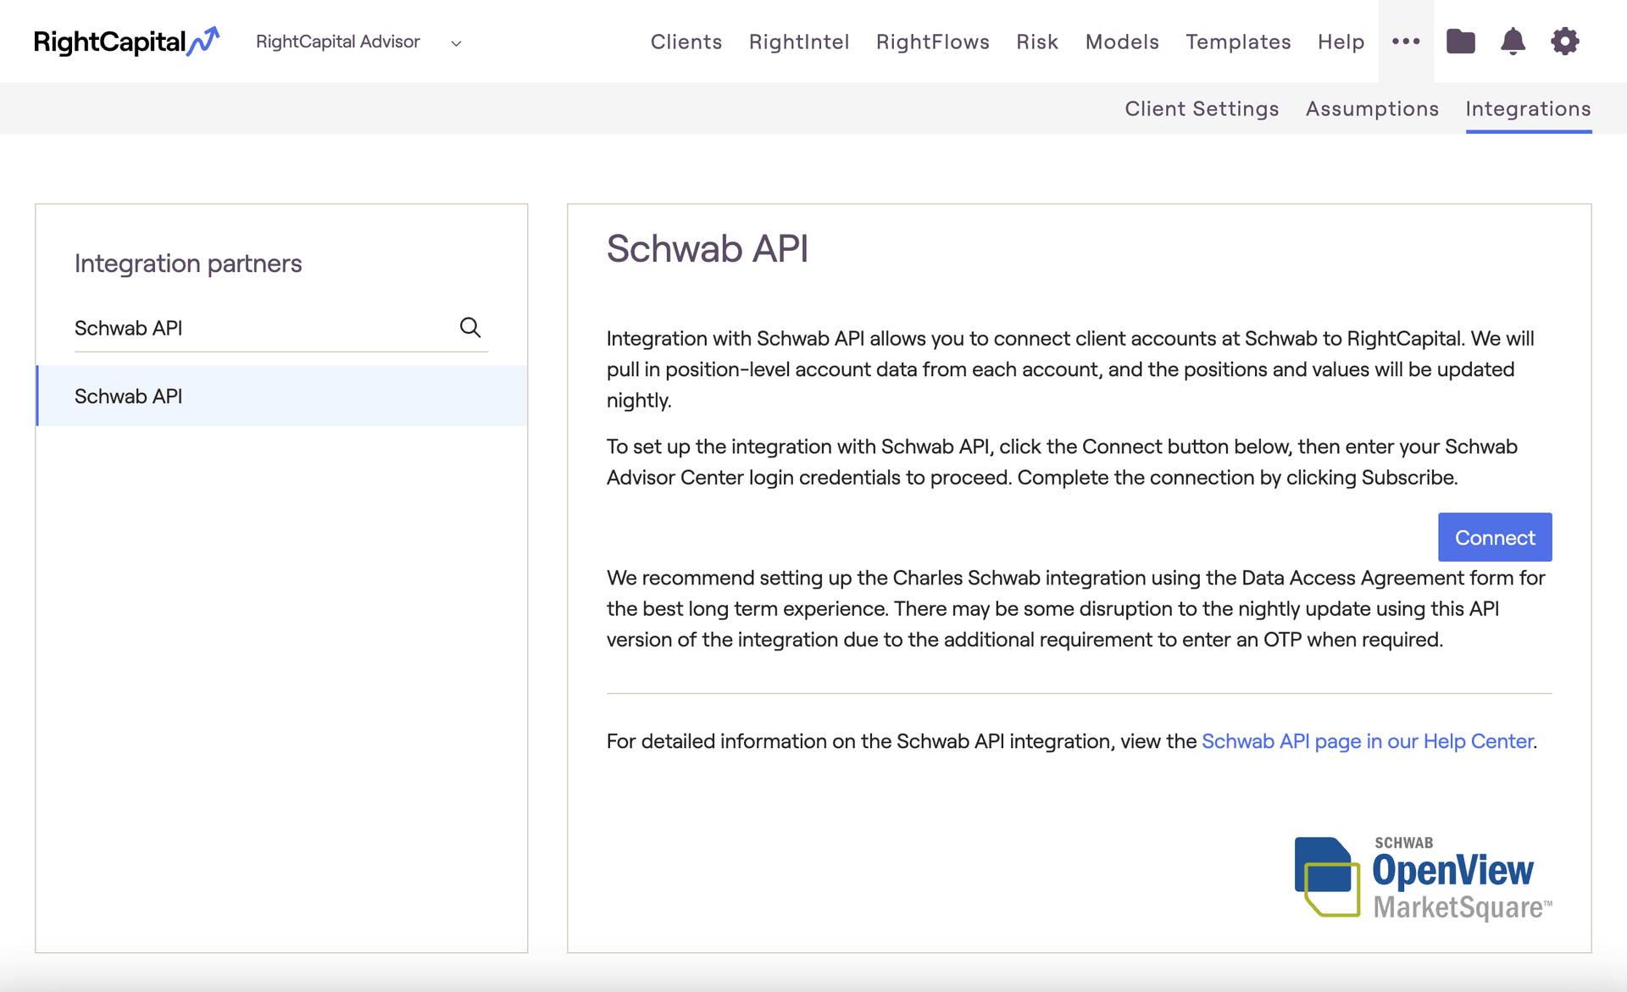Open the notifications bell
Image resolution: width=1627 pixels, height=992 pixels.
[x=1513, y=41]
